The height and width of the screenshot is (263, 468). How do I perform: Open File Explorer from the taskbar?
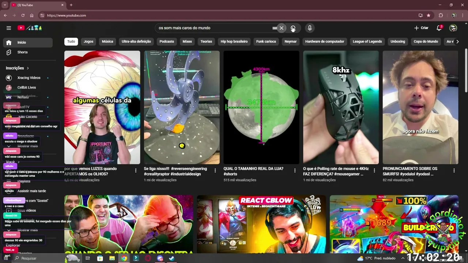(112, 258)
